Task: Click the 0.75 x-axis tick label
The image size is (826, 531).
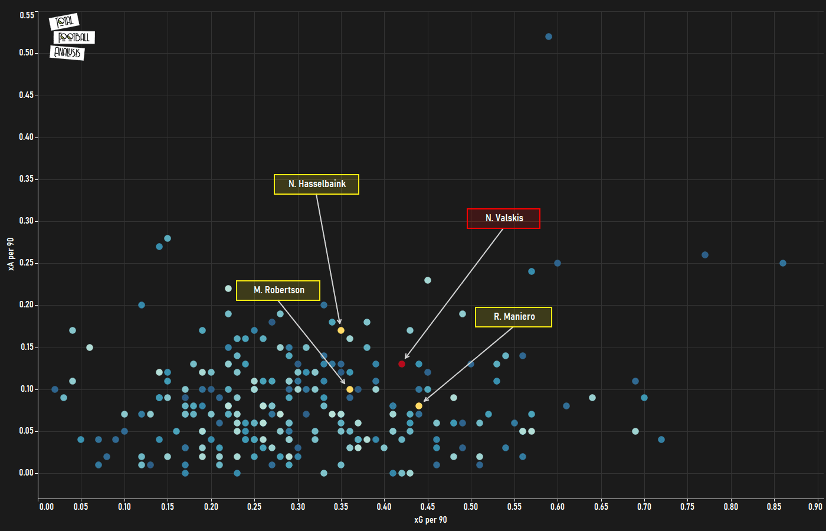Action: click(x=687, y=506)
